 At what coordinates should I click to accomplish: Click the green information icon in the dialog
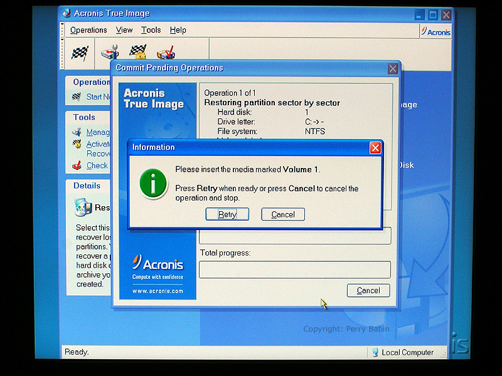pos(153,184)
